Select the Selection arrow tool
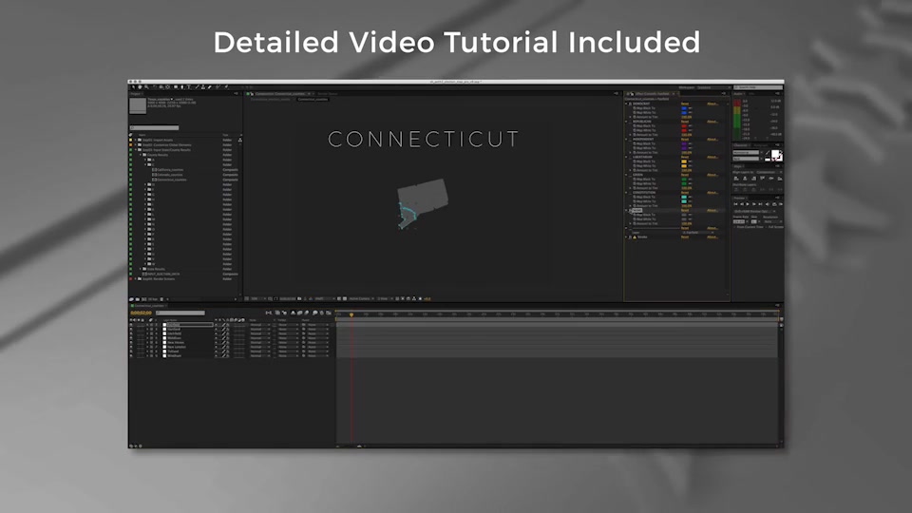Viewport: 912px width, 513px height. [x=133, y=87]
